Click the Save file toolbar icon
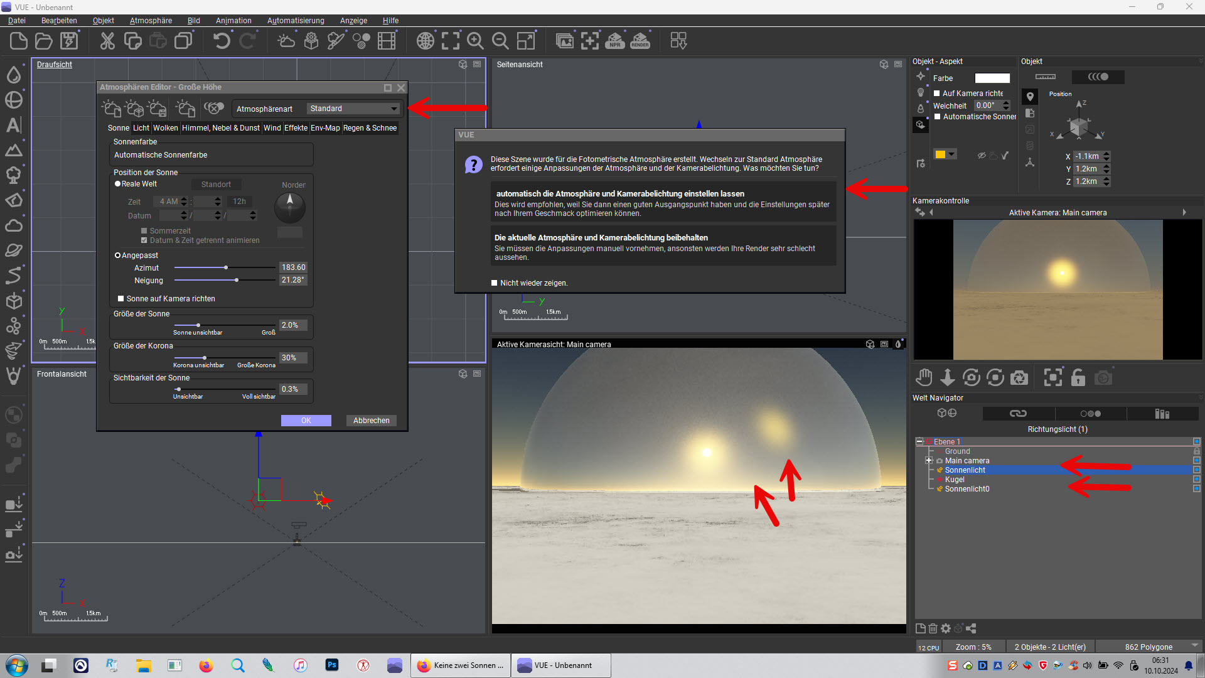This screenshot has height=678, width=1205. [69, 41]
